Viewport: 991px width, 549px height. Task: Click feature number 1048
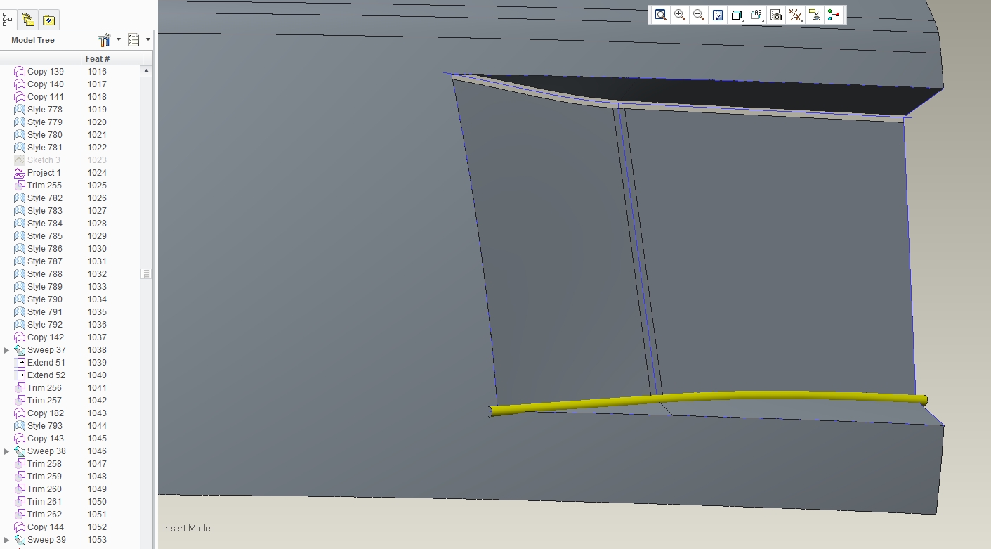pyautogui.click(x=97, y=477)
